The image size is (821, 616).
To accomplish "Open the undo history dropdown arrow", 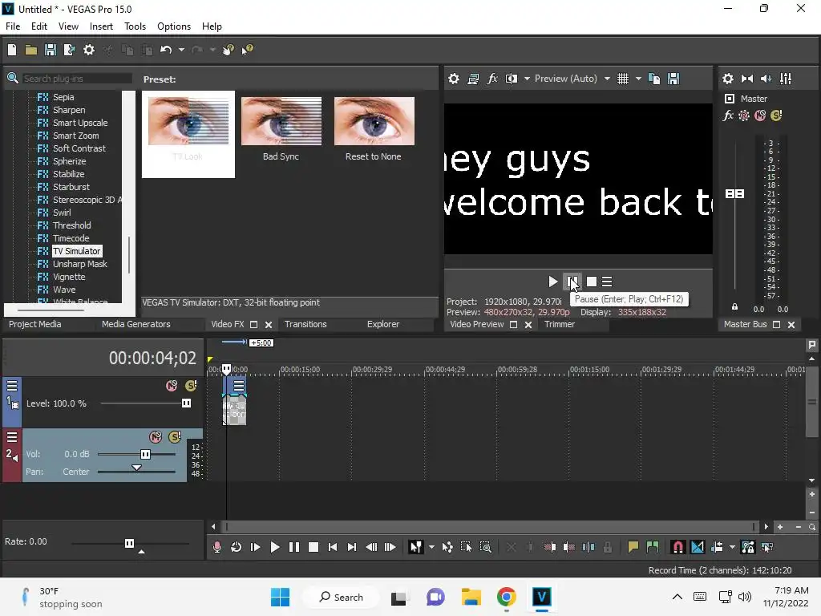I will point(181,50).
